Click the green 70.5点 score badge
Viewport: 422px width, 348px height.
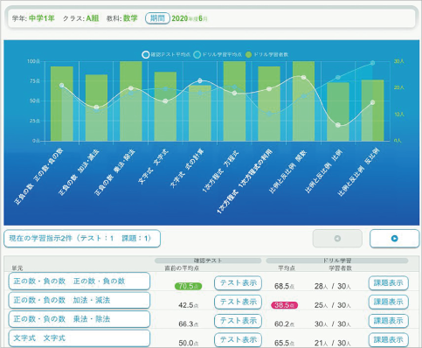click(188, 286)
